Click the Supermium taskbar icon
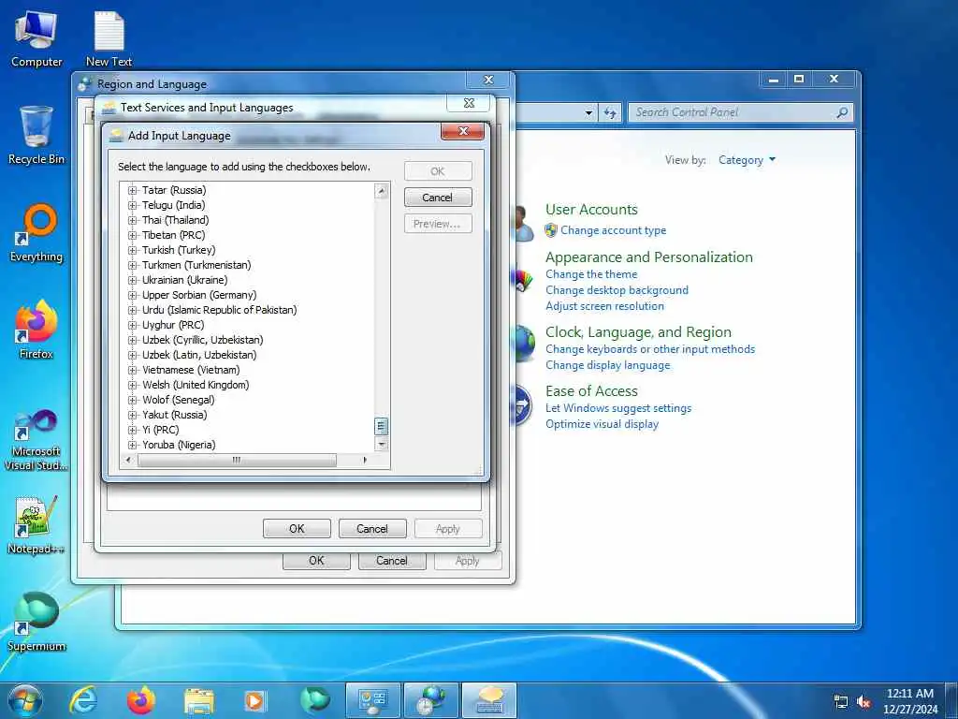958x719 pixels. pos(314,700)
